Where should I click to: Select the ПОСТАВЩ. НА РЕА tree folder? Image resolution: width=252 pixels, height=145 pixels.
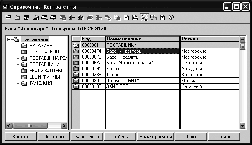point(49,58)
